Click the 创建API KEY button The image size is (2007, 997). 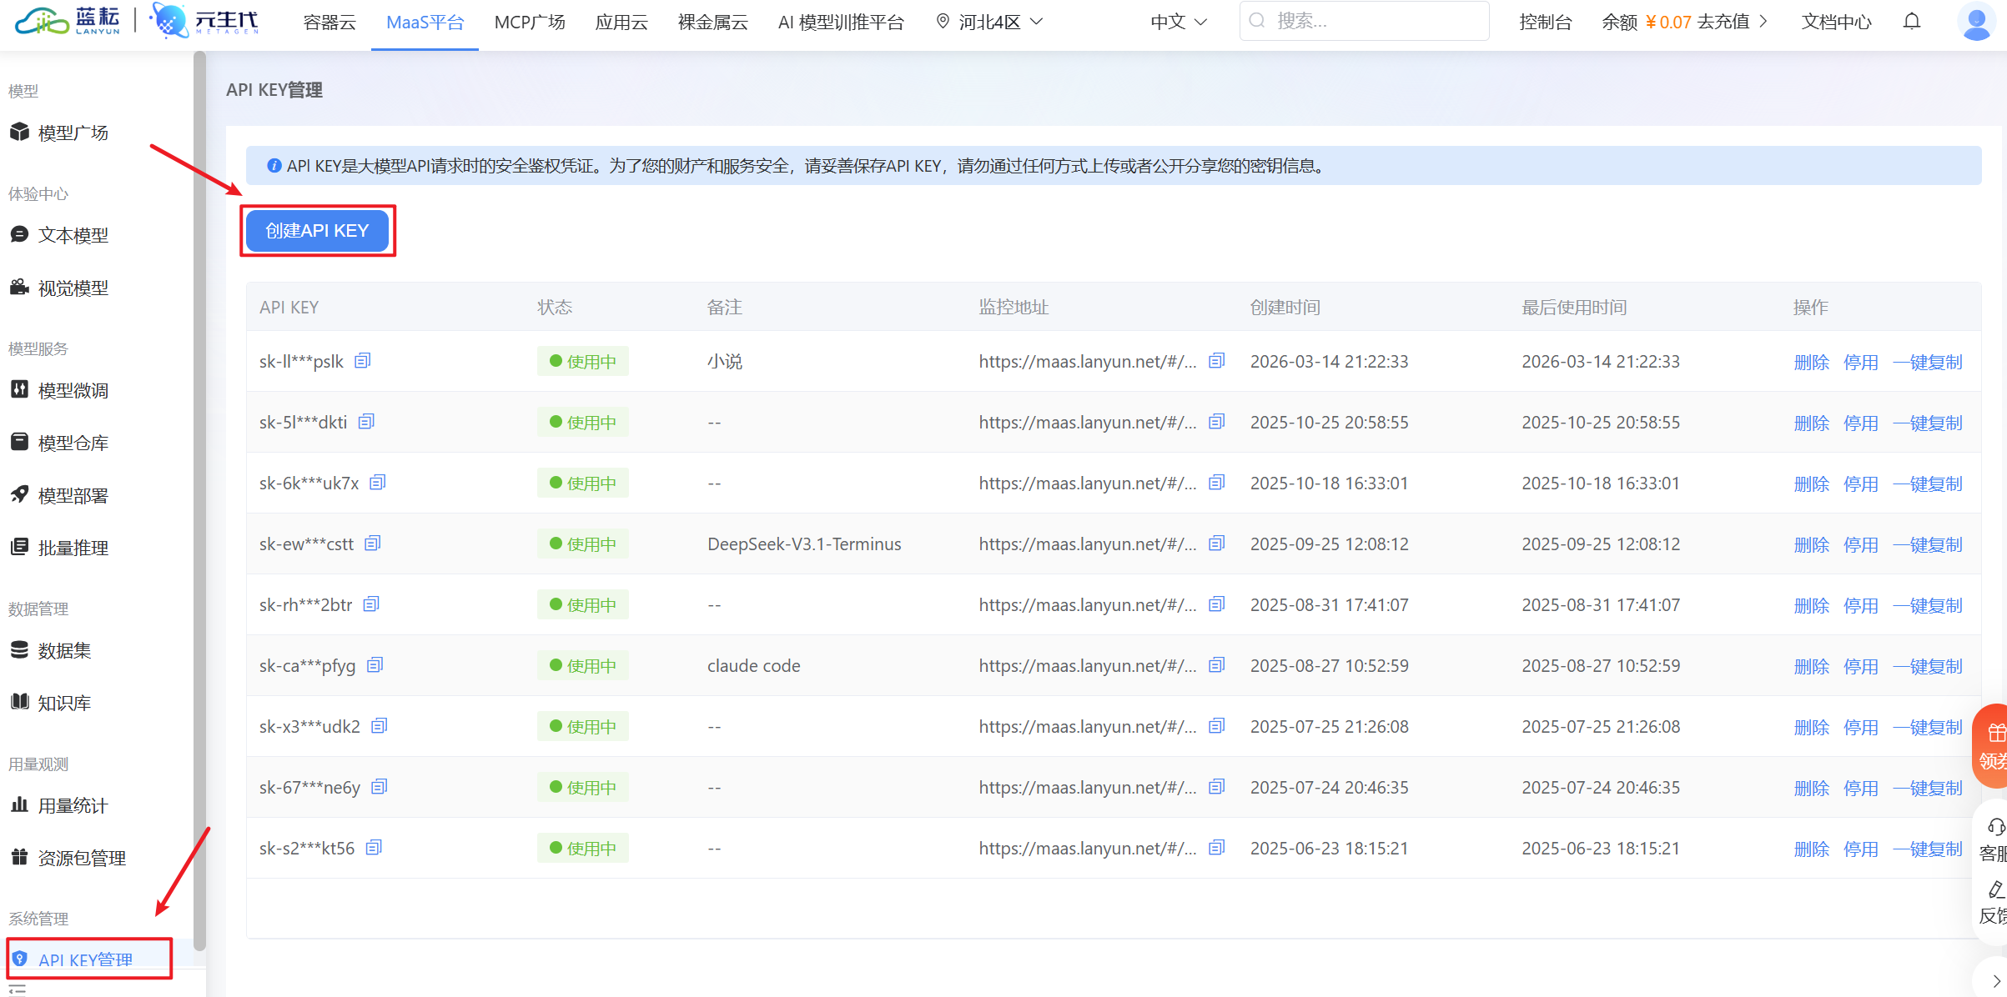tap(317, 230)
